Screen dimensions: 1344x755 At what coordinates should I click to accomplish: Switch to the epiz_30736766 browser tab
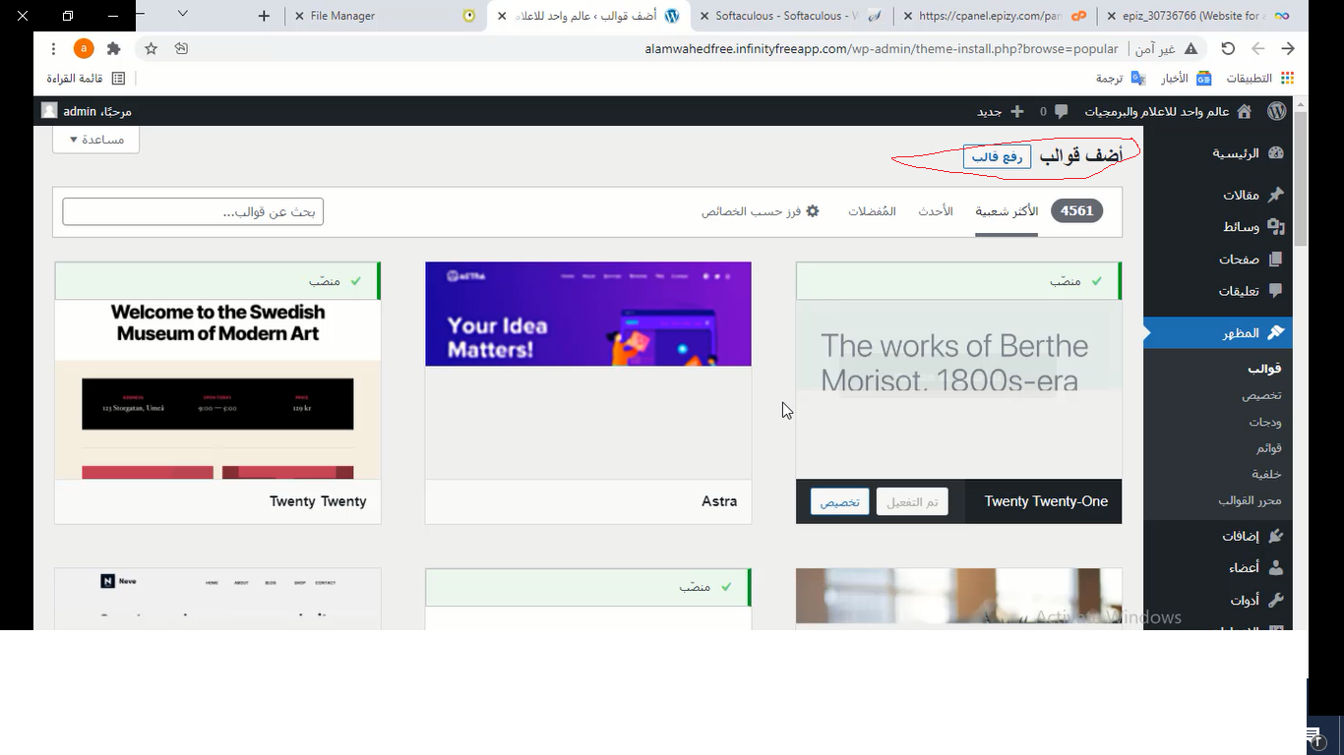coord(1200,16)
